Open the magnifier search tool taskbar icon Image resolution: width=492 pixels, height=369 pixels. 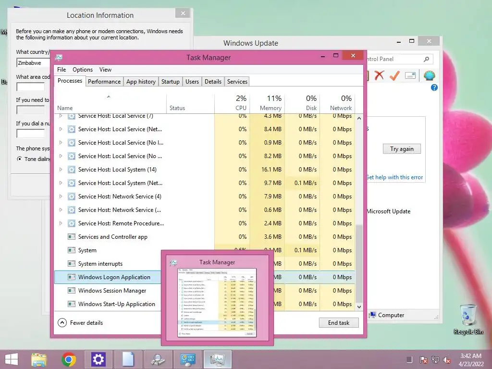[158, 359]
